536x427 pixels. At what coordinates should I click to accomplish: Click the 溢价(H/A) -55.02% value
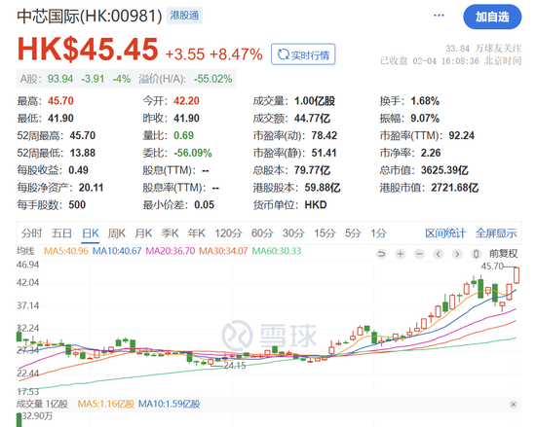[213, 79]
